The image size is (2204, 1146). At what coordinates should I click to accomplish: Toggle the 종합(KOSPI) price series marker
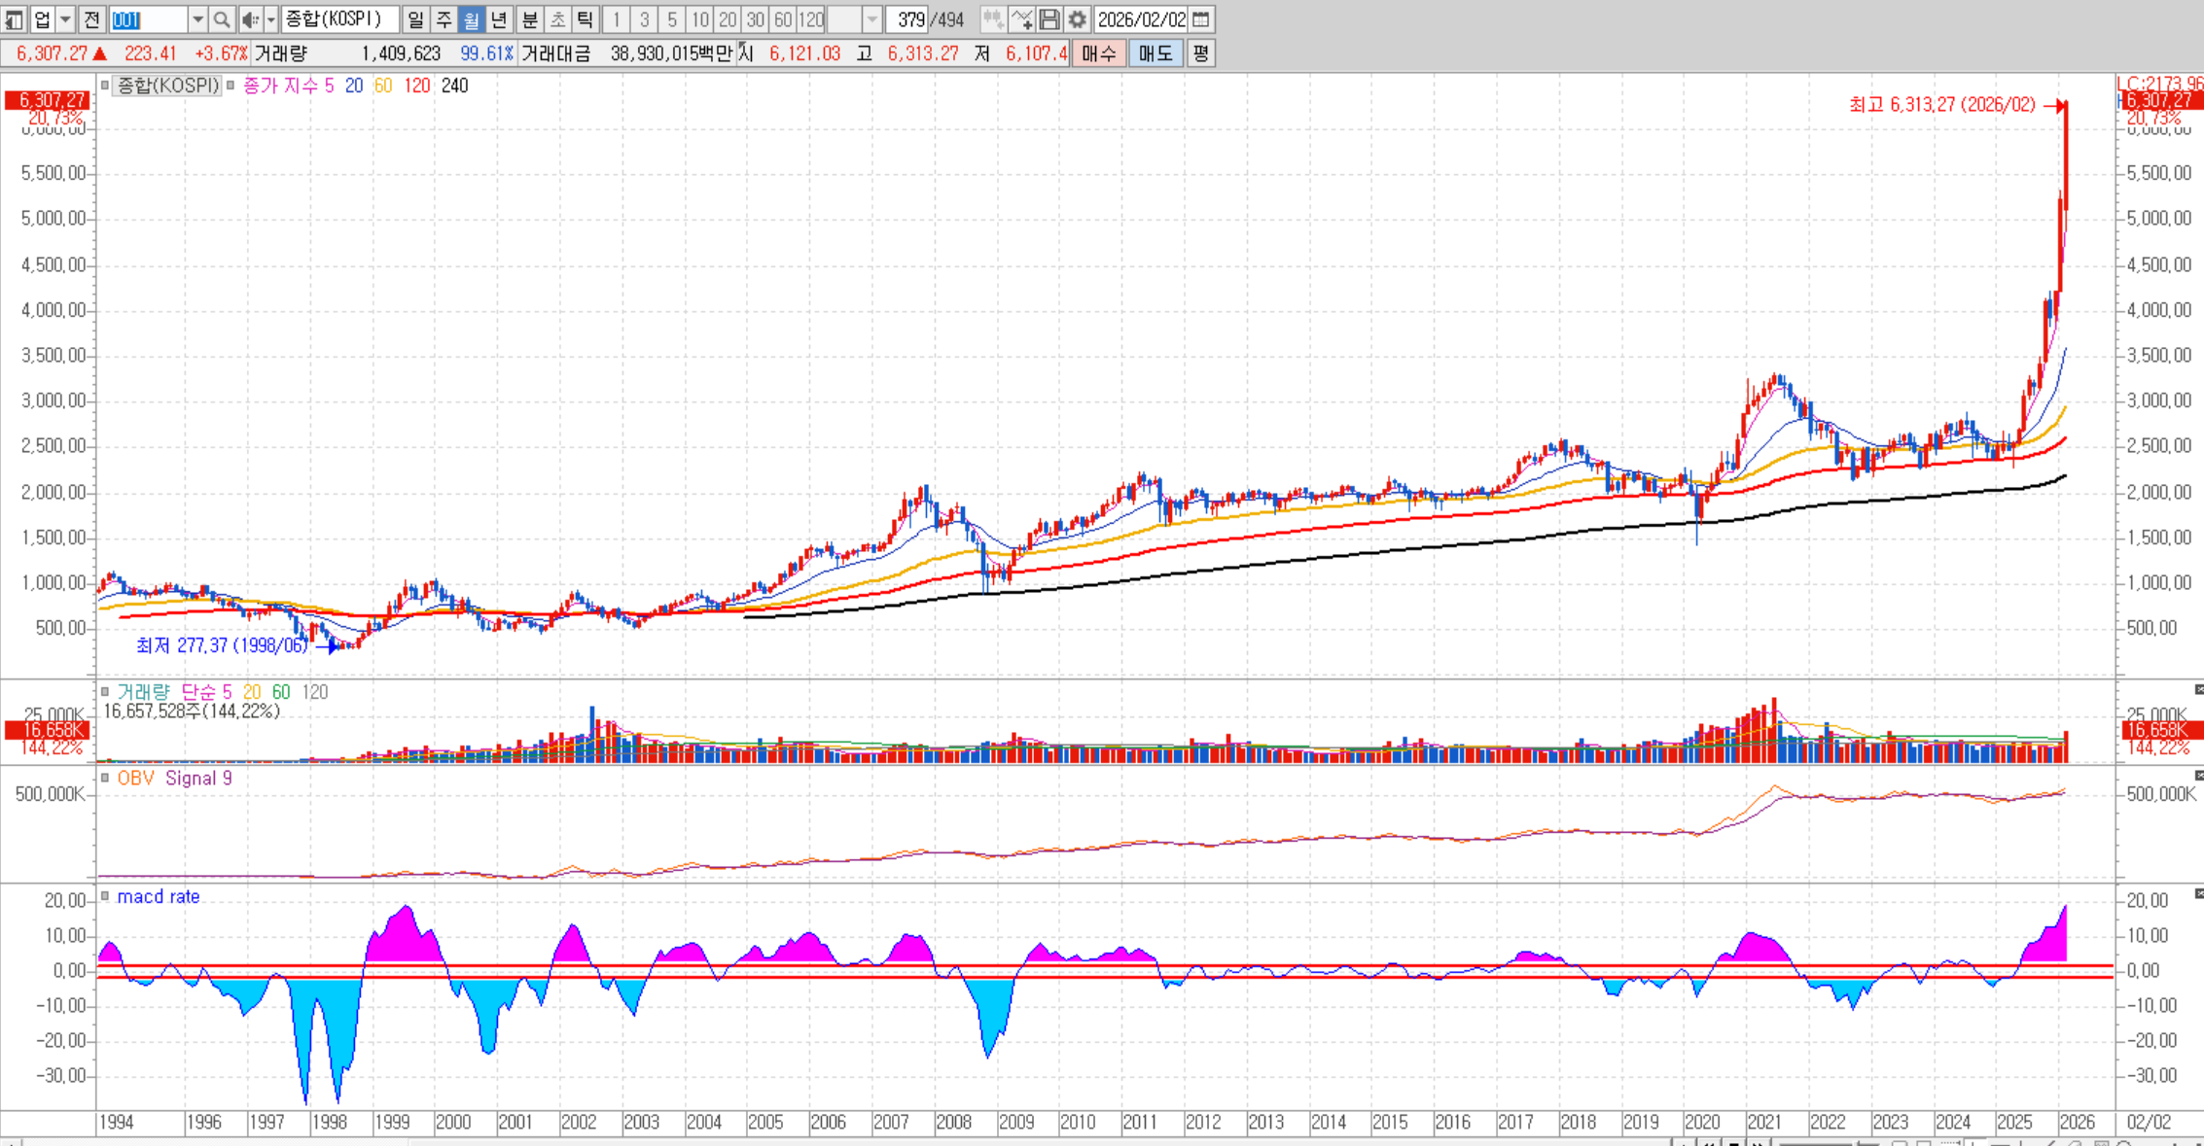click(105, 86)
